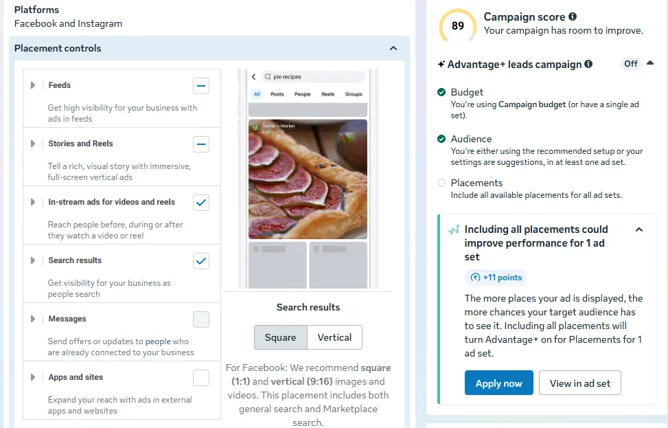This screenshot has width=668, height=428.
Task: Click the back arrow in phone preview
Action: [253, 77]
